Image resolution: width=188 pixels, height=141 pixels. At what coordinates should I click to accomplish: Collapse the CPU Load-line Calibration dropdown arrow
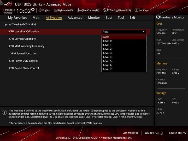[143, 32]
